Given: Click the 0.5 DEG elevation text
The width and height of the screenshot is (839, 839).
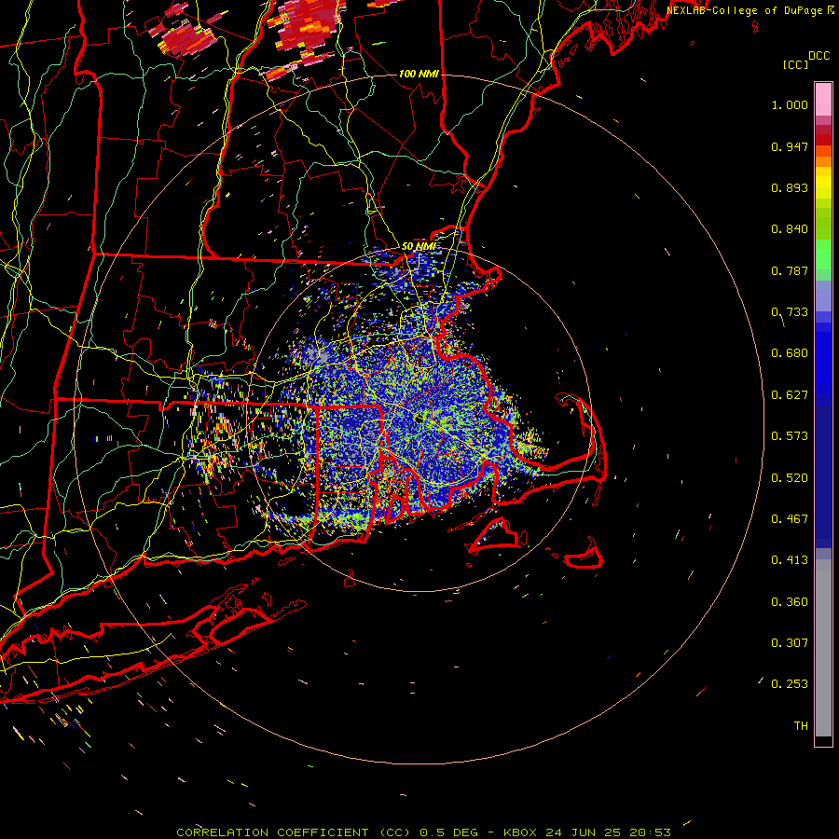Looking at the screenshot, I should tap(450, 832).
